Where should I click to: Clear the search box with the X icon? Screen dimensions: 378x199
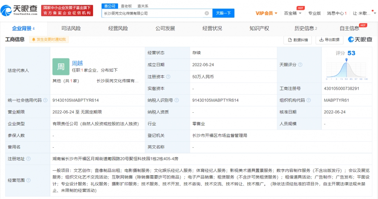coord(207,13)
